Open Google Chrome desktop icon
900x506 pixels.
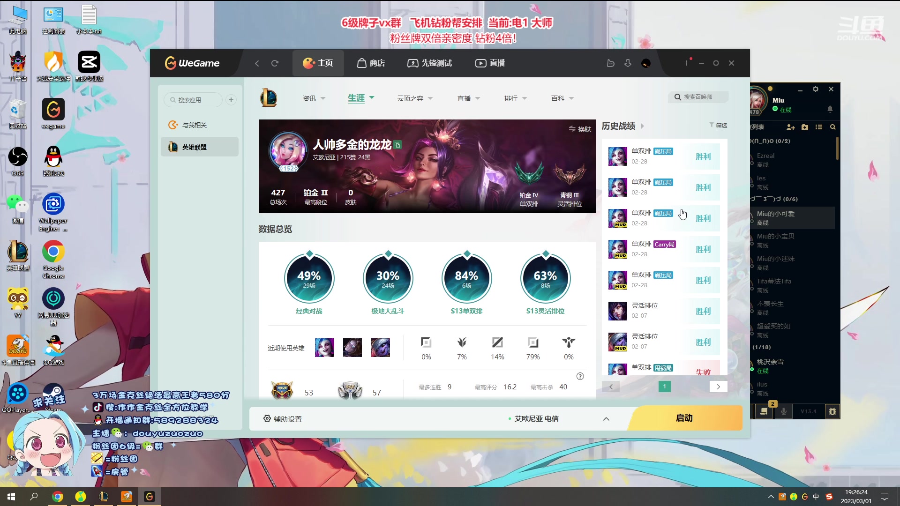tap(53, 259)
